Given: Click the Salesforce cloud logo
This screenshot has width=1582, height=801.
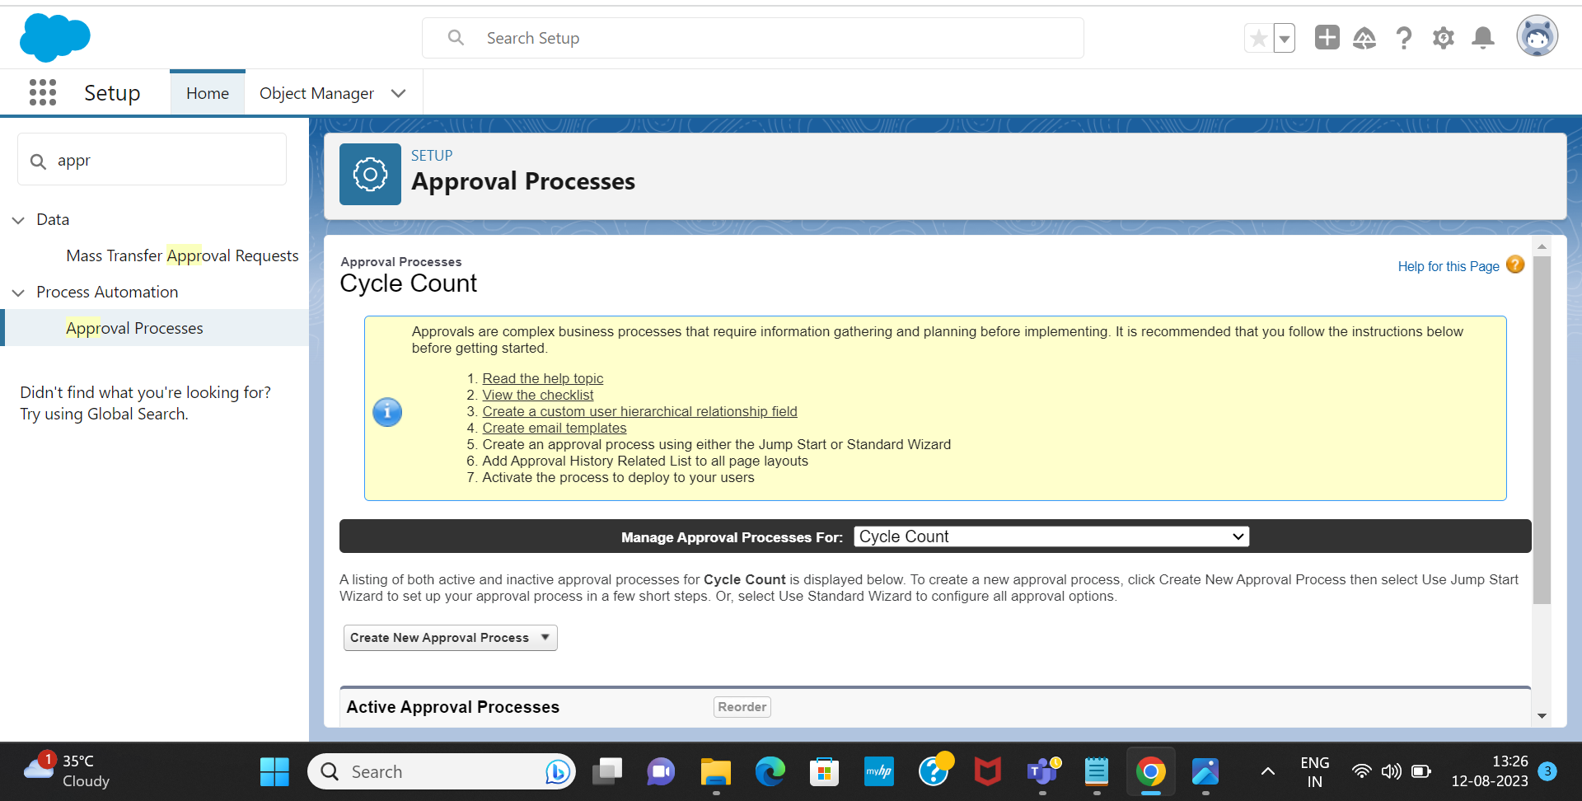Looking at the screenshot, I should [x=54, y=38].
